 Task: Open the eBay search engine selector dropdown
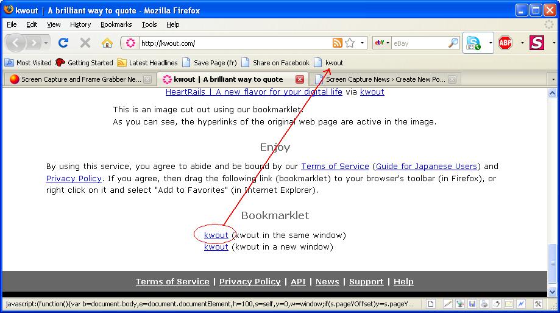382,43
